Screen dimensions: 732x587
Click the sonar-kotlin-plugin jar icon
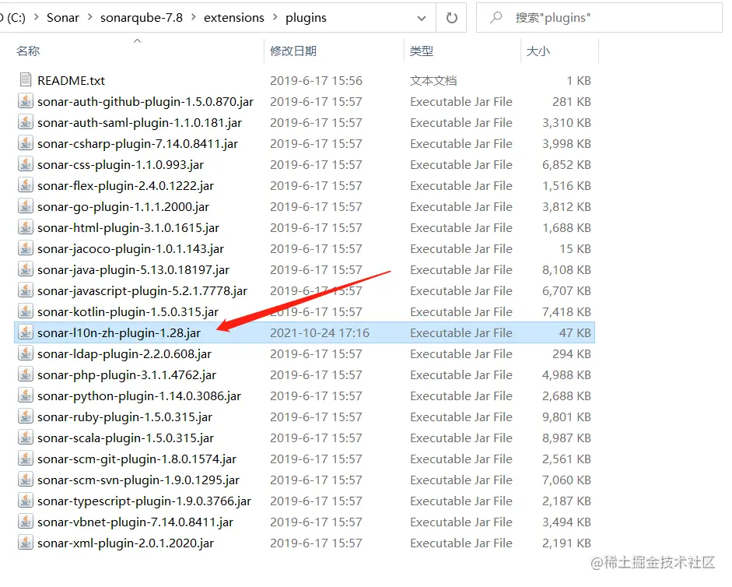26,311
